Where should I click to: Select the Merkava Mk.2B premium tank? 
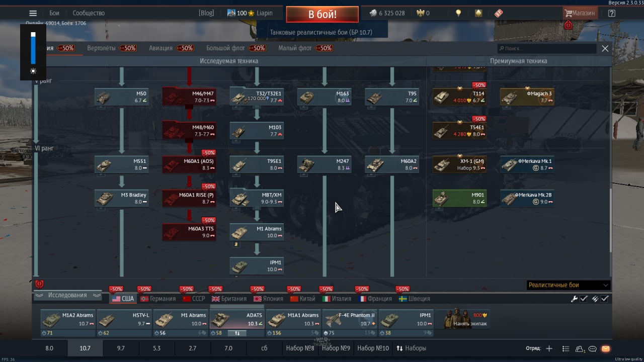527,198
